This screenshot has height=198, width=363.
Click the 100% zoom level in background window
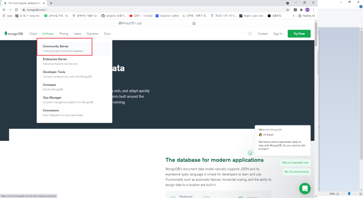pyautogui.click(x=332, y=194)
